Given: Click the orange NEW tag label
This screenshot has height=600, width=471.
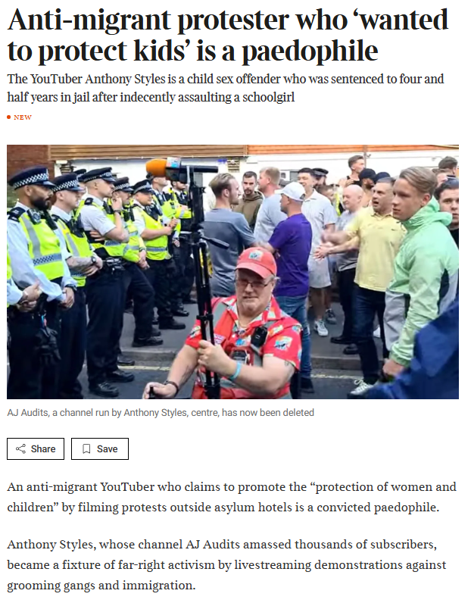Looking at the screenshot, I should coord(23,117).
